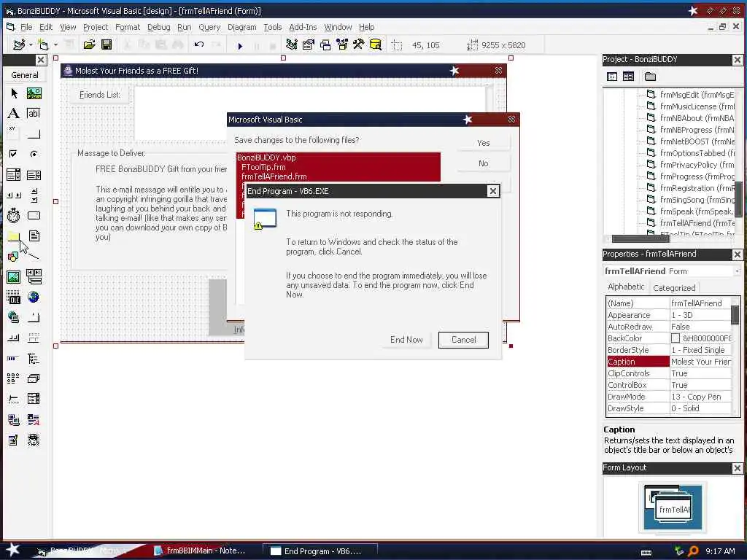Screen dimensions: 747x560
Task: Toggle Folders in the Project panel
Action: pos(650,76)
